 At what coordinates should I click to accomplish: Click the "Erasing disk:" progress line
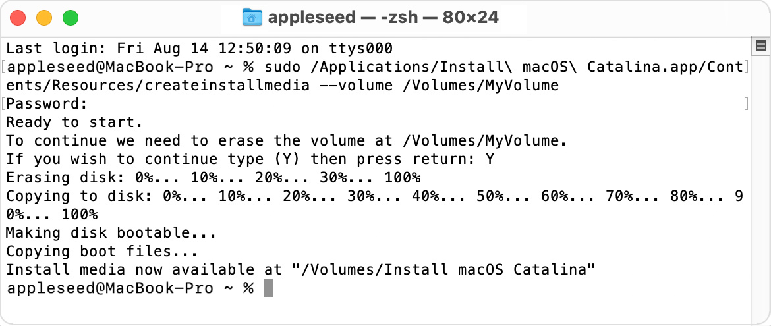212,178
